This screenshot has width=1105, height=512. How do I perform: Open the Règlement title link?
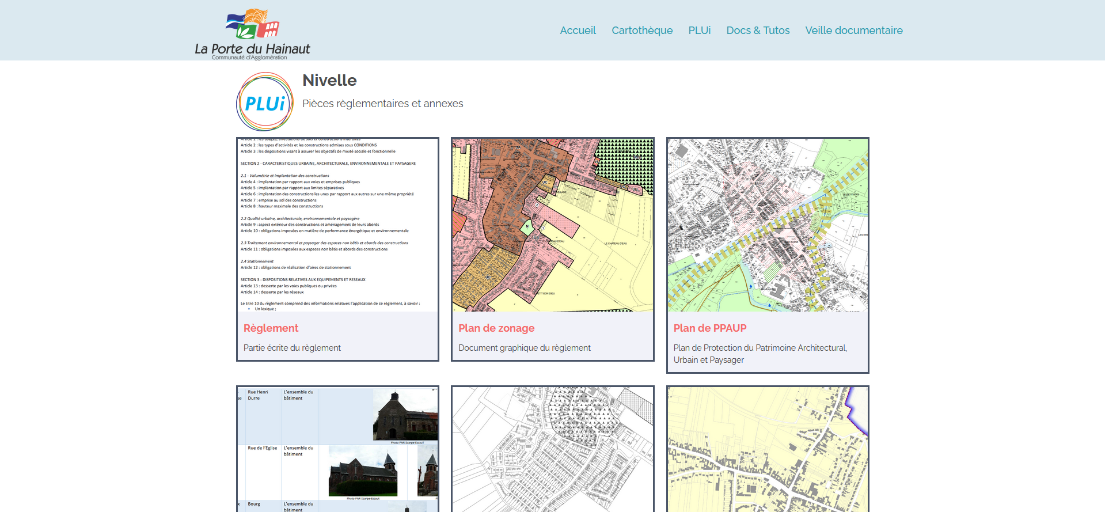tap(271, 328)
